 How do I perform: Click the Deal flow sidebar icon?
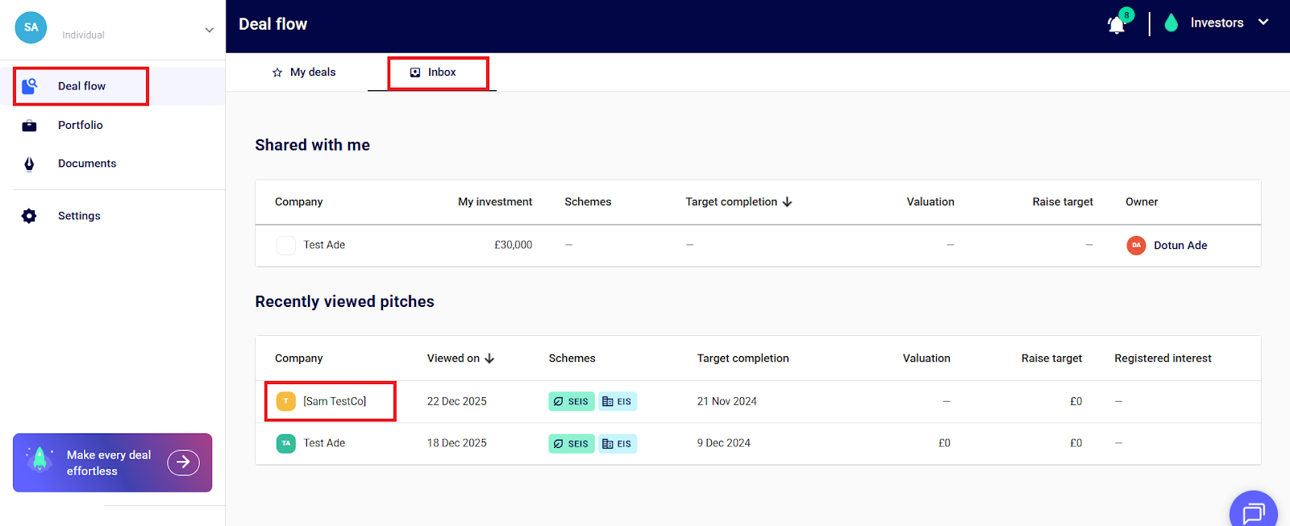click(x=30, y=86)
